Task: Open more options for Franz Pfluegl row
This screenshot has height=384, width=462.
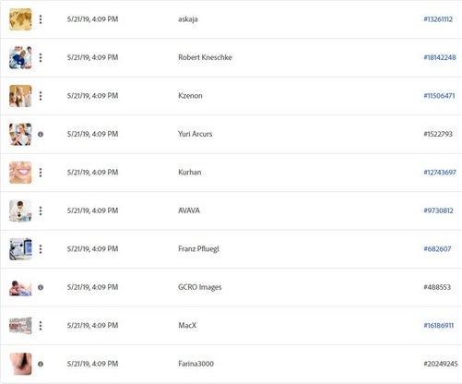Action: [x=41, y=249]
